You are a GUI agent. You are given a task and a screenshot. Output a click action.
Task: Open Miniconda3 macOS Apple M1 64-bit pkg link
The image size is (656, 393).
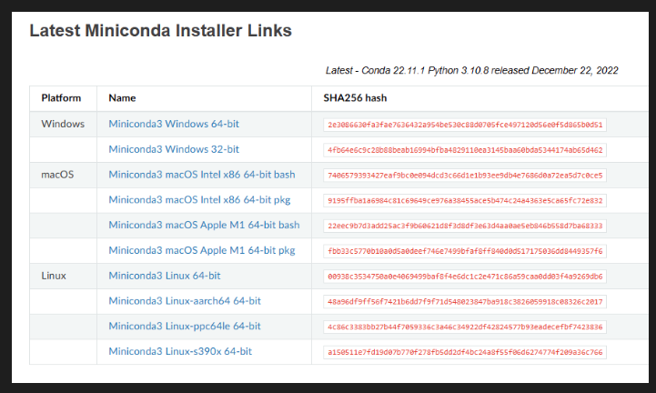click(x=202, y=250)
